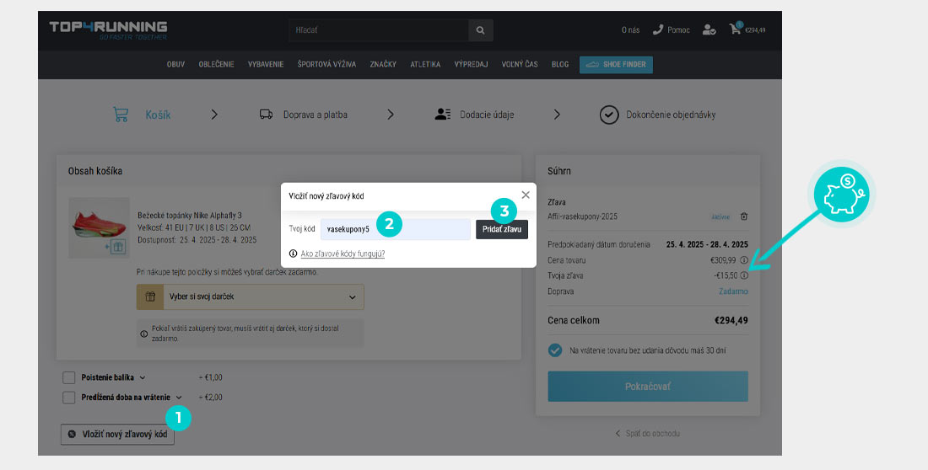The height and width of the screenshot is (470, 928).
Task: Tick the Predĺžená doba na vrátenie checkbox
Action: pyautogui.click(x=69, y=398)
